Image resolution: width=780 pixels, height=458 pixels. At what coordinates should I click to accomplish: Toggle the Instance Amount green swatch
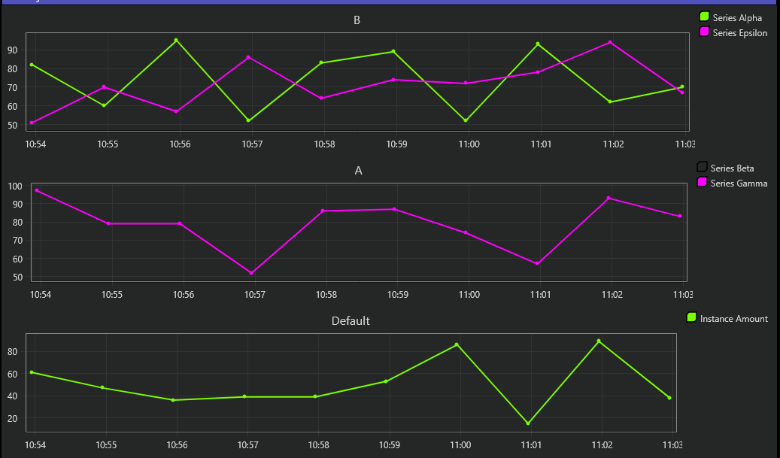(x=691, y=317)
